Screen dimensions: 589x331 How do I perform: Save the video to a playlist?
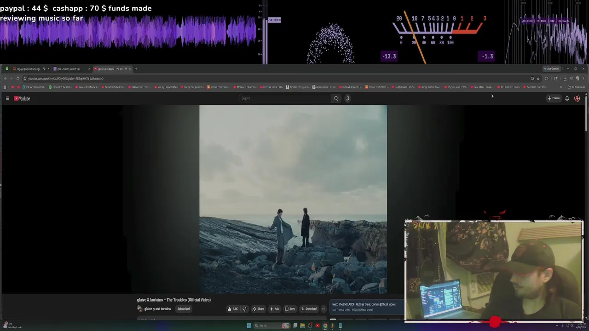coord(289,309)
